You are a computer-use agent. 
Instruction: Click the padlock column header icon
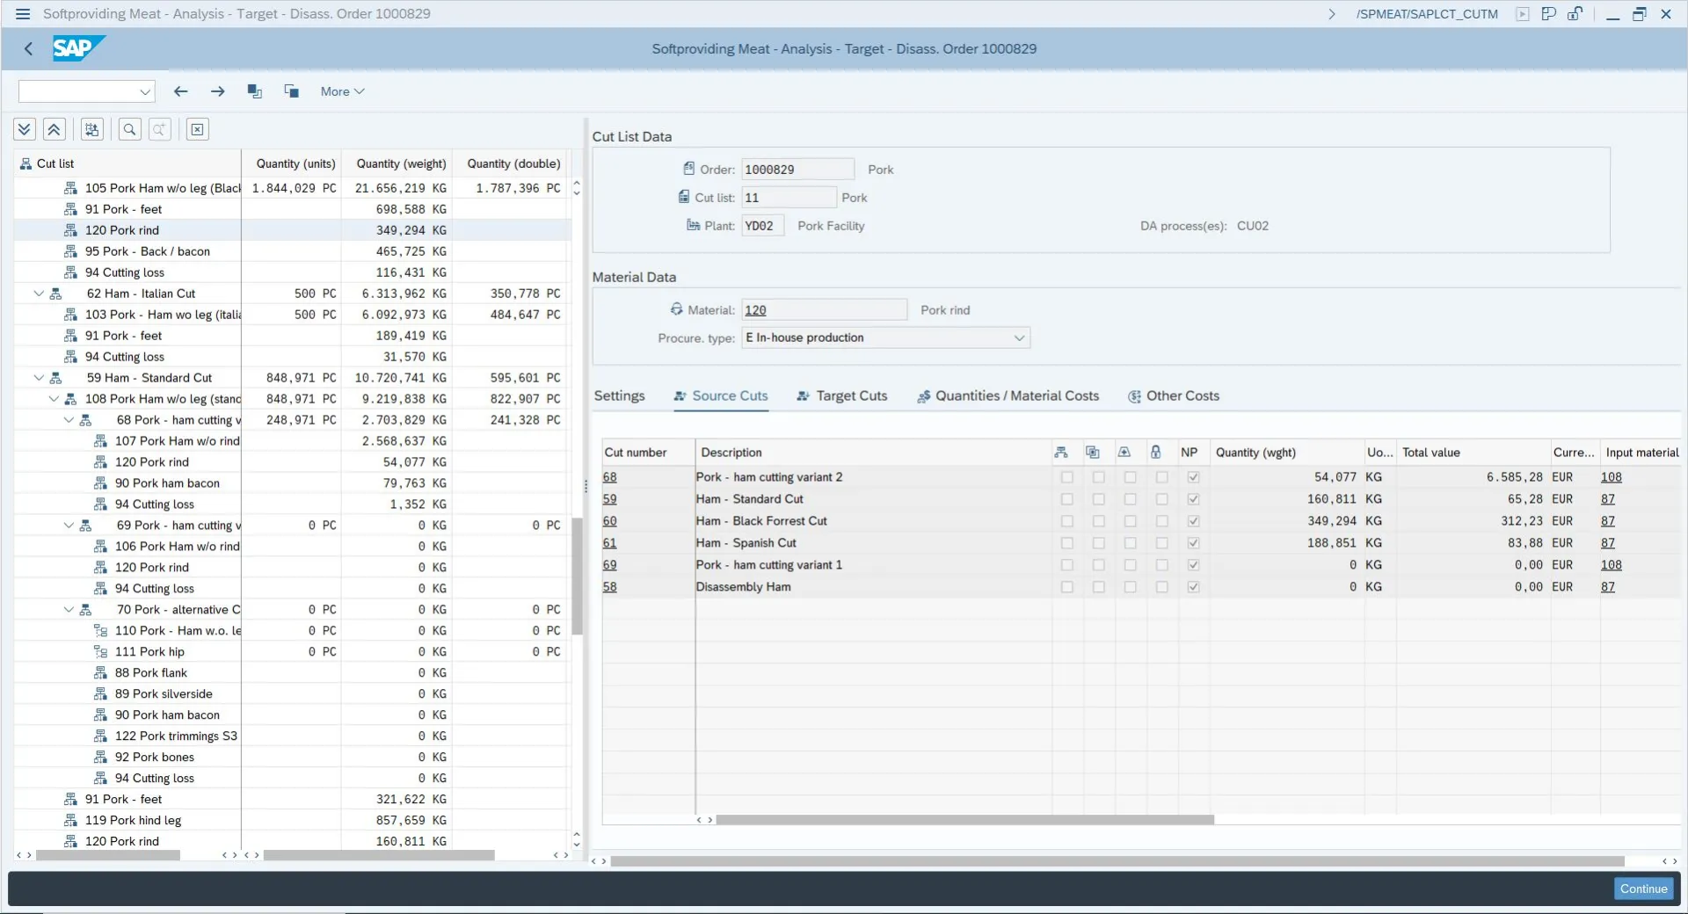point(1156,453)
